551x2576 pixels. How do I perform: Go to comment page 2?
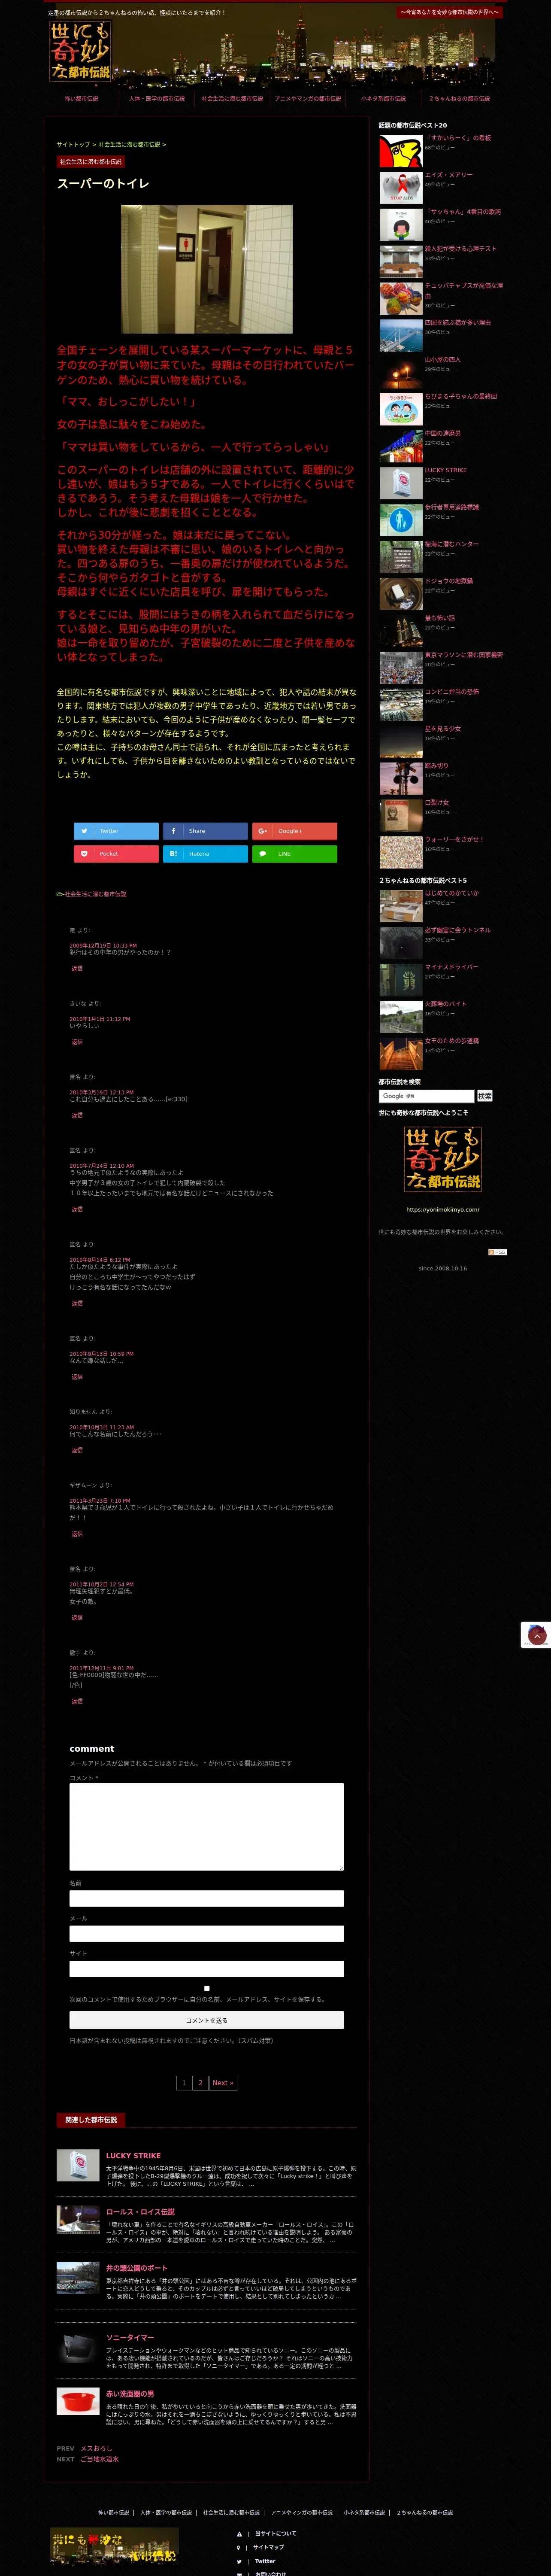click(200, 2083)
